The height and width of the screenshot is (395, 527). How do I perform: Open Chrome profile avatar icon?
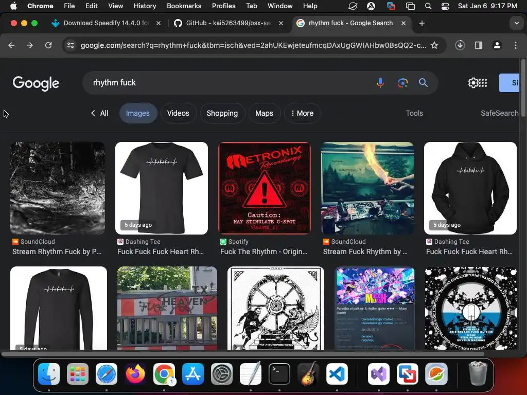[497, 45]
